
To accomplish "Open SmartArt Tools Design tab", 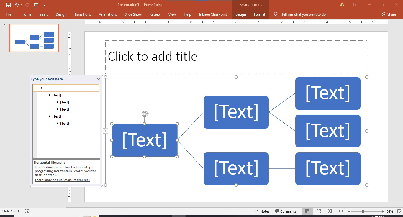I will [240, 14].
